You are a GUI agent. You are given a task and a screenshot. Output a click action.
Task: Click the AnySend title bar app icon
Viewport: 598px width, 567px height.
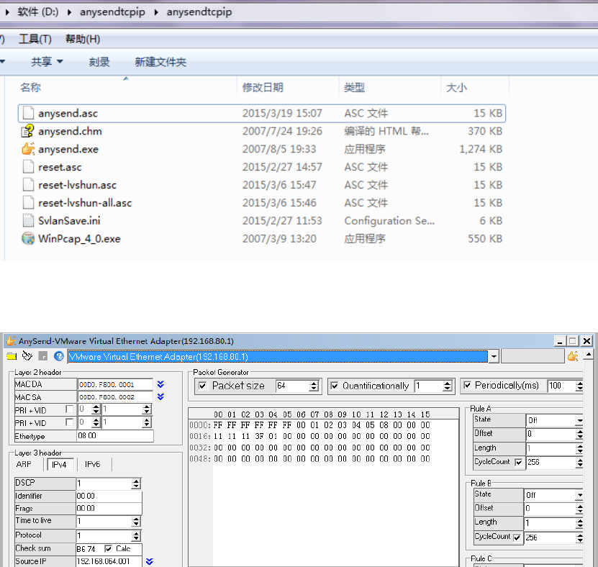pyautogui.click(x=11, y=340)
